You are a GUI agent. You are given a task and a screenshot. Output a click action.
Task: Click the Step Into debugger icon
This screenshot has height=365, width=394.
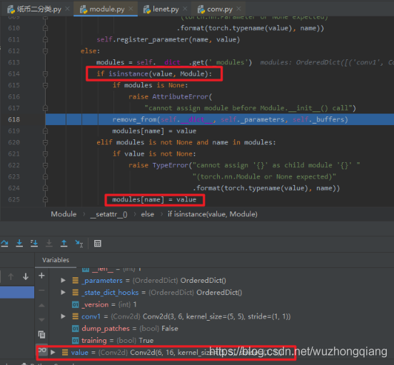click(x=19, y=244)
